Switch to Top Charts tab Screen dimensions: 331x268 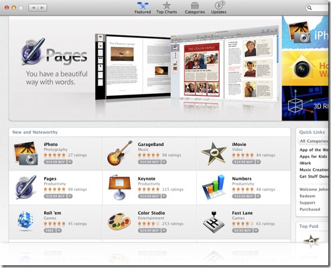167,8
